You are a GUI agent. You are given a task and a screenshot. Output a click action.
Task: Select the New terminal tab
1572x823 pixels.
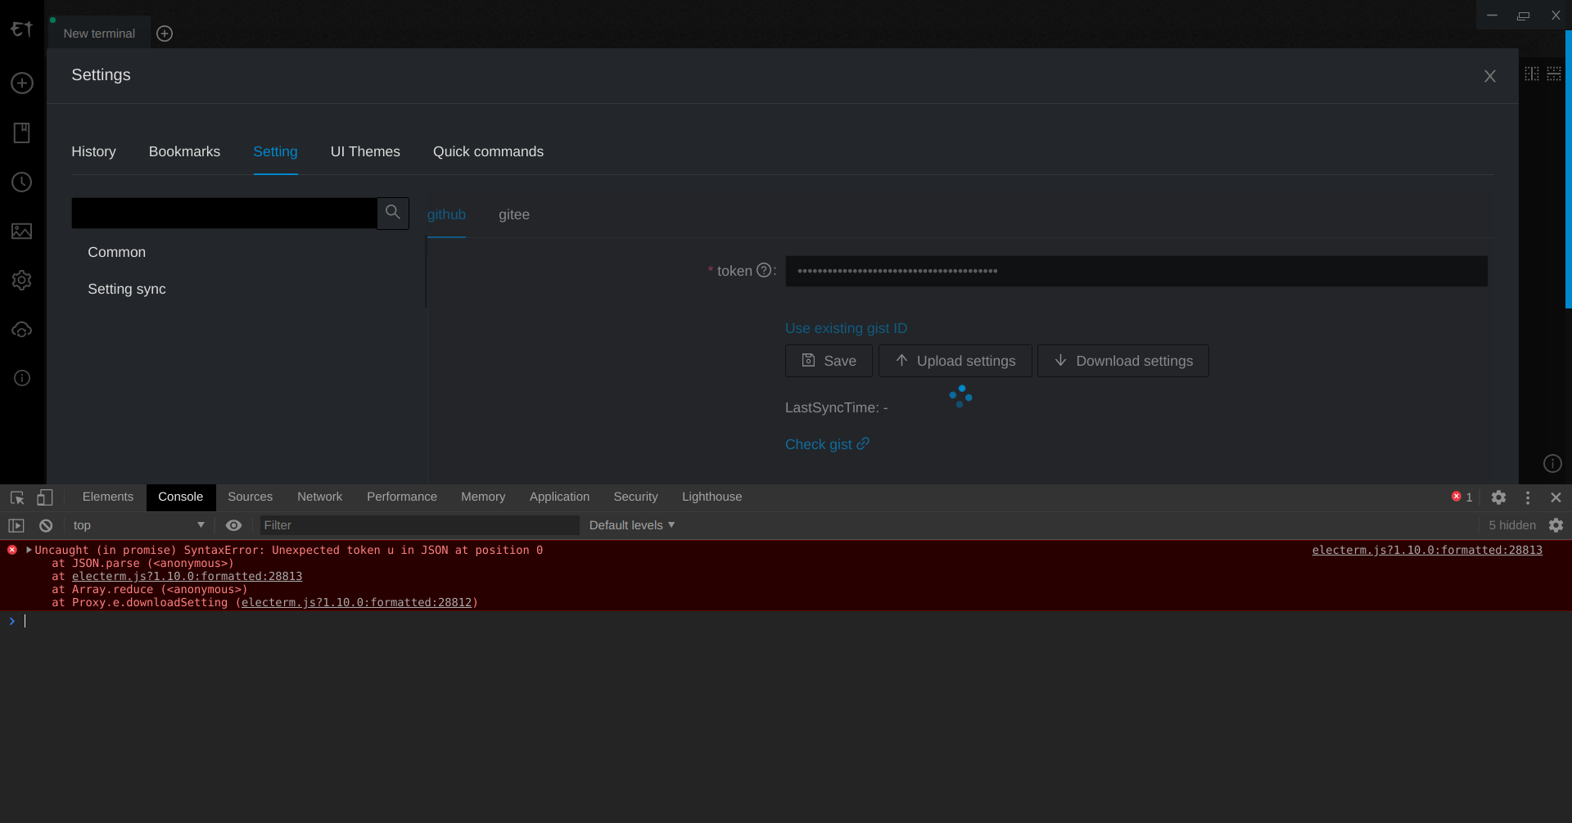pyautogui.click(x=99, y=34)
